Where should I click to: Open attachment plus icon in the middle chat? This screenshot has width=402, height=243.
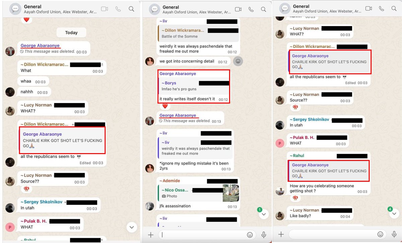coord(150,235)
